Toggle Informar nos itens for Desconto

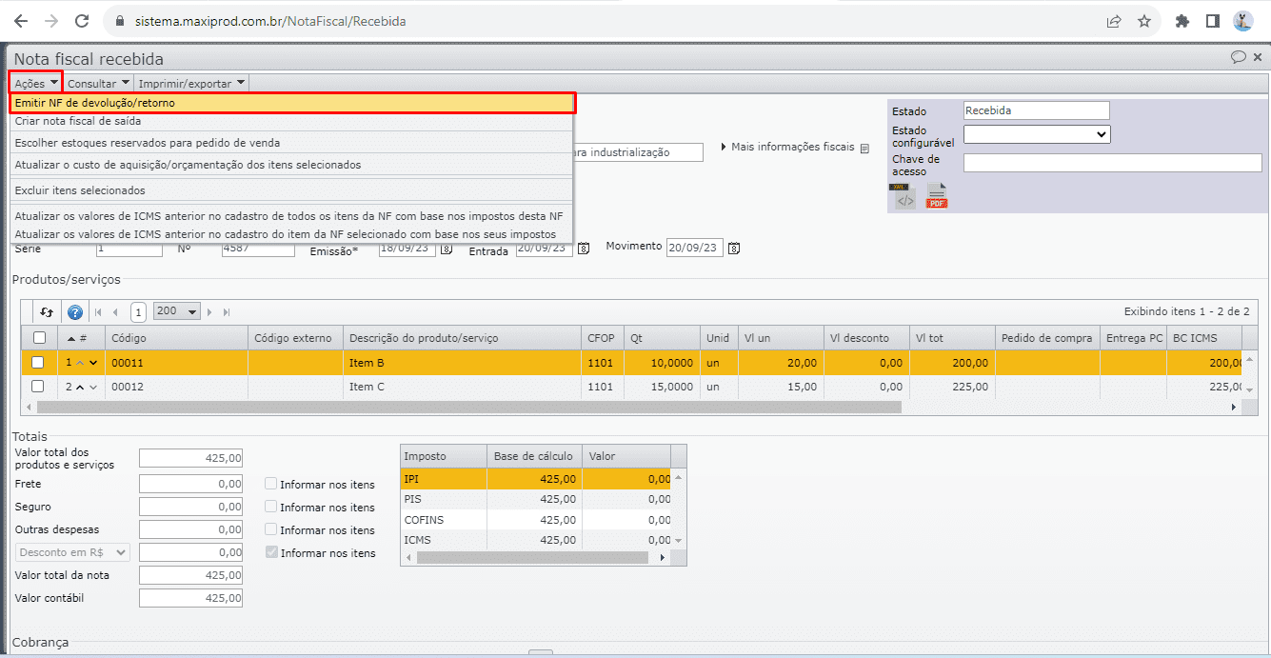pos(271,552)
